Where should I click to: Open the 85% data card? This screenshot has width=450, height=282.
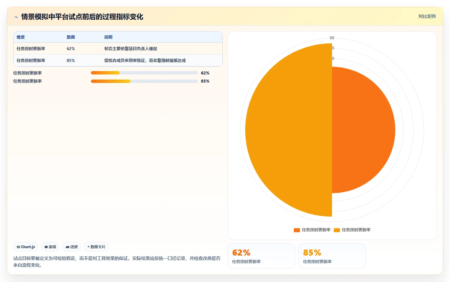(x=332, y=256)
